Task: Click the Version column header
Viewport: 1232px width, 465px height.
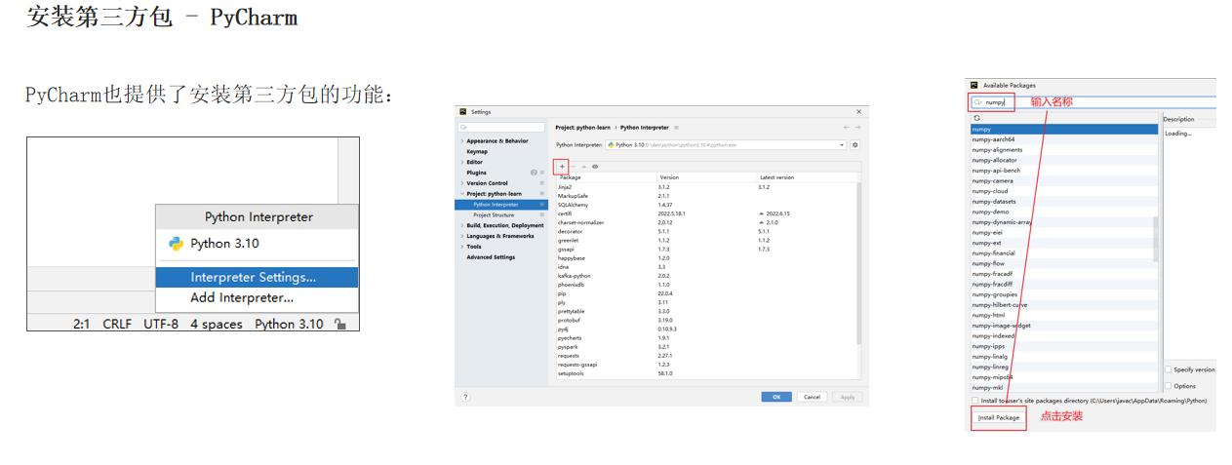Action: coord(707,177)
